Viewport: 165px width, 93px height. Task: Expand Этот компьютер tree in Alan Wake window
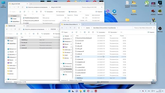coord(61,64)
